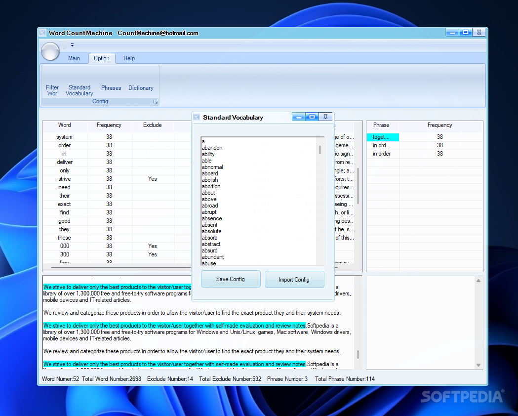Click the phrase table Frequency column header

tap(439, 125)
